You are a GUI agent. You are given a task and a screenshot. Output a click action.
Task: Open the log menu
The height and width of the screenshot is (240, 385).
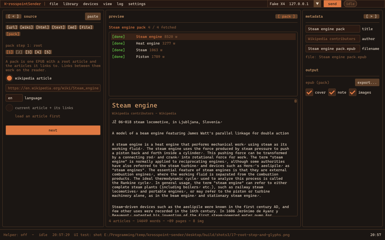120,4
